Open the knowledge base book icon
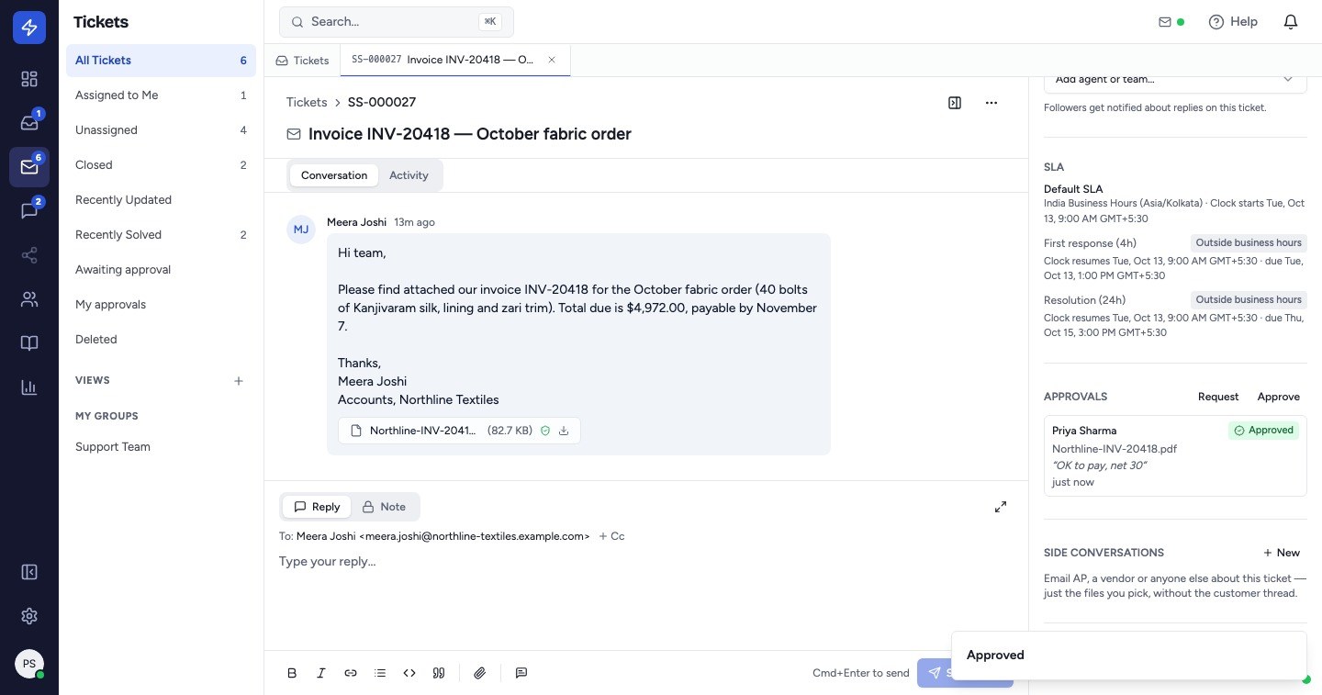 [x=29, y=343]
